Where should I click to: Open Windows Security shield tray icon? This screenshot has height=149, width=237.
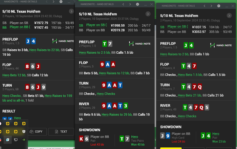coord(24,131)
